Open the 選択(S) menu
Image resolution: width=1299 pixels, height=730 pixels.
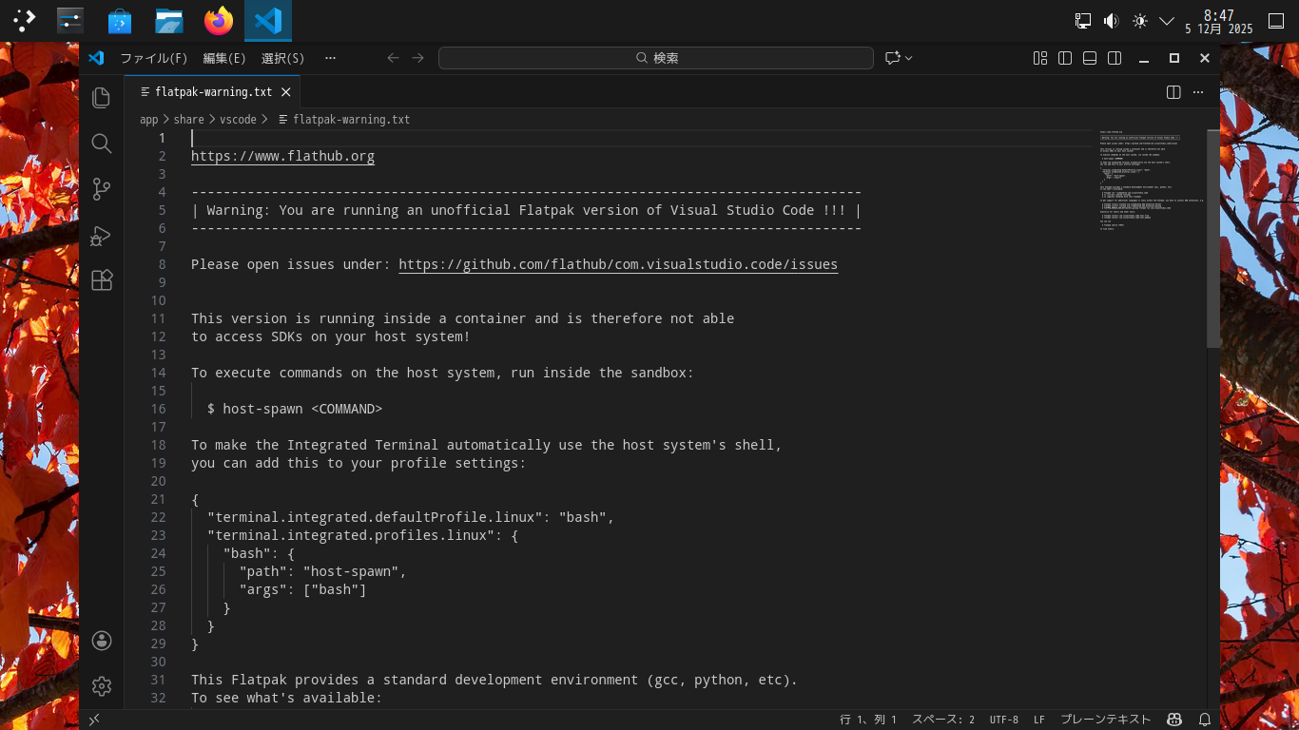[x=283, y=58]
